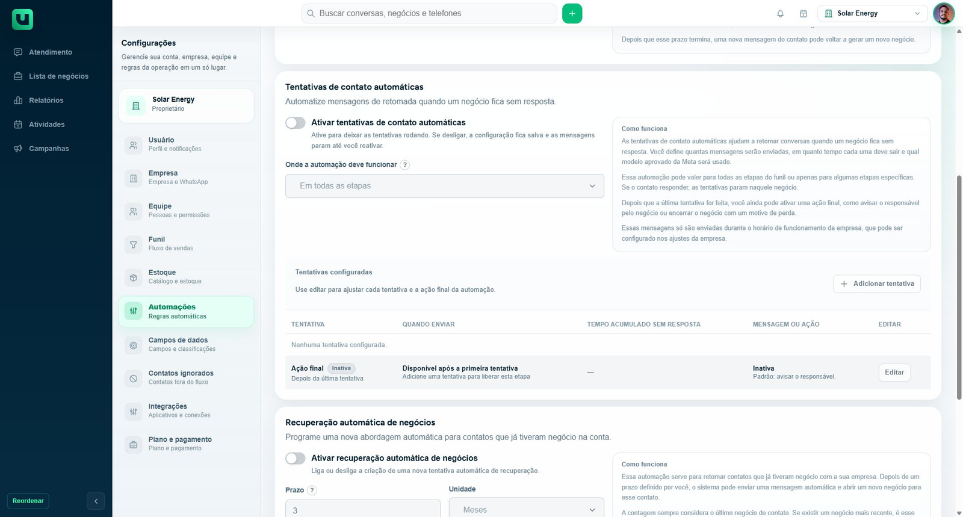Open the Em todas as etapas dropdown

tap(445, 186)
